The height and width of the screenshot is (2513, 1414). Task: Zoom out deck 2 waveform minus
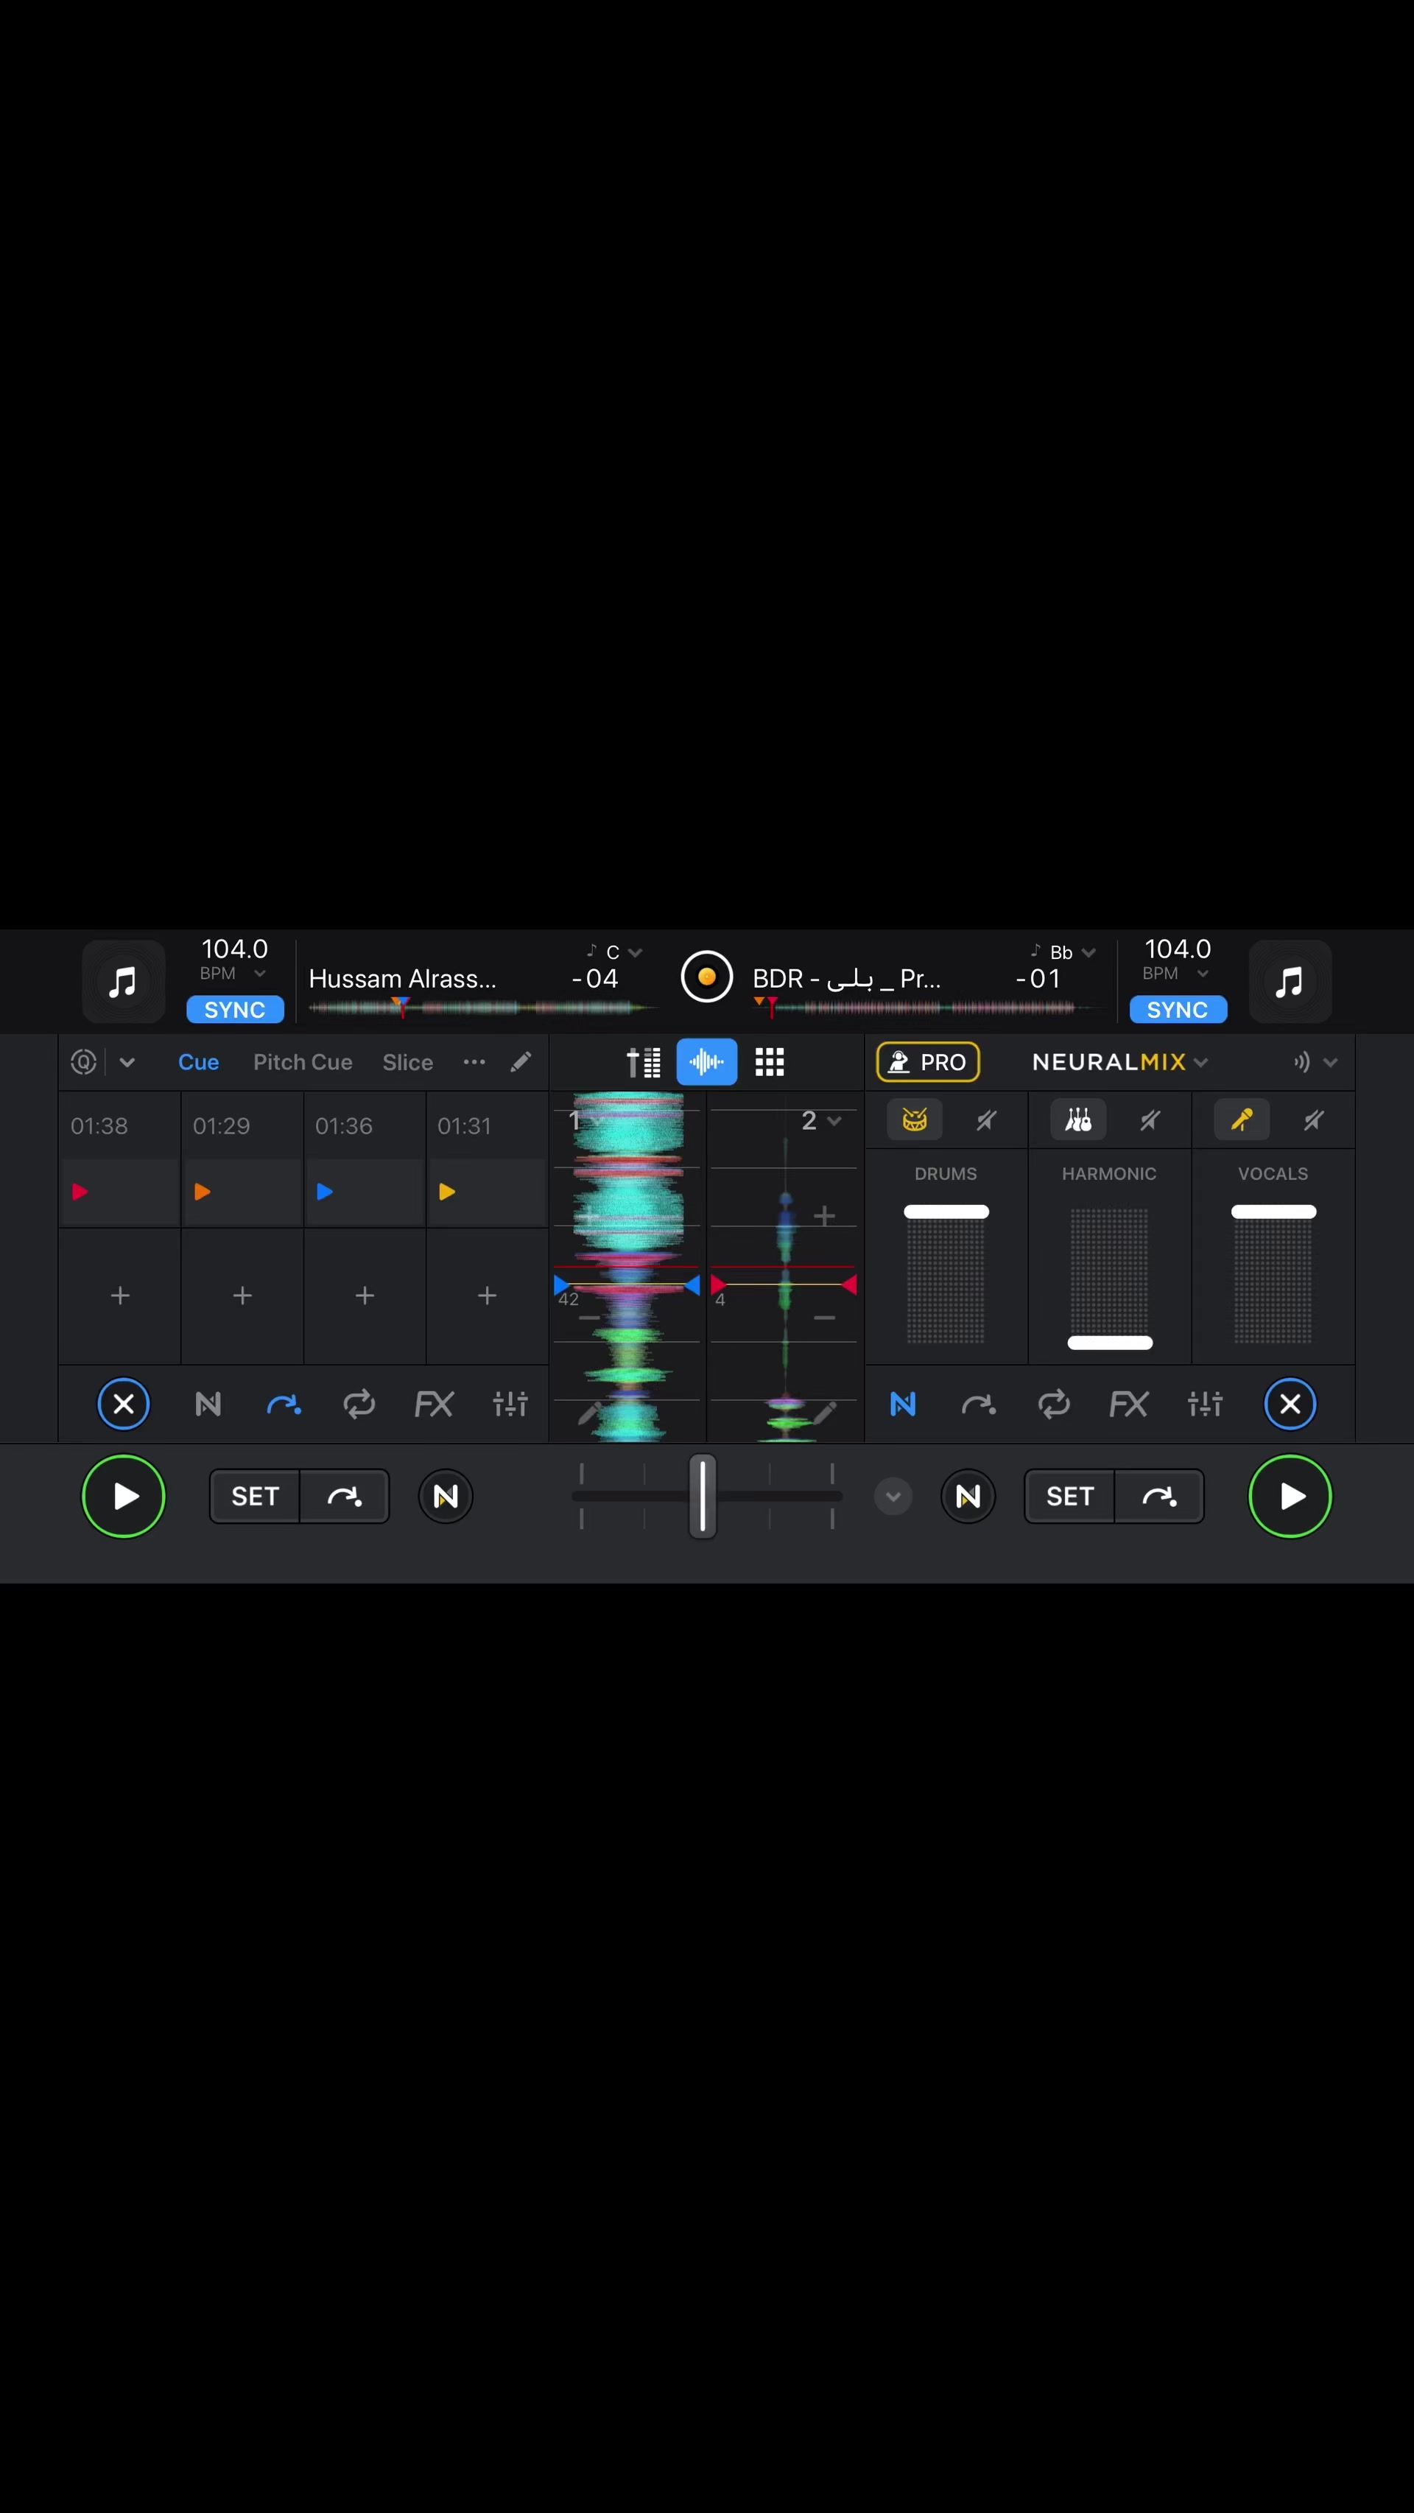(824, 1317)
